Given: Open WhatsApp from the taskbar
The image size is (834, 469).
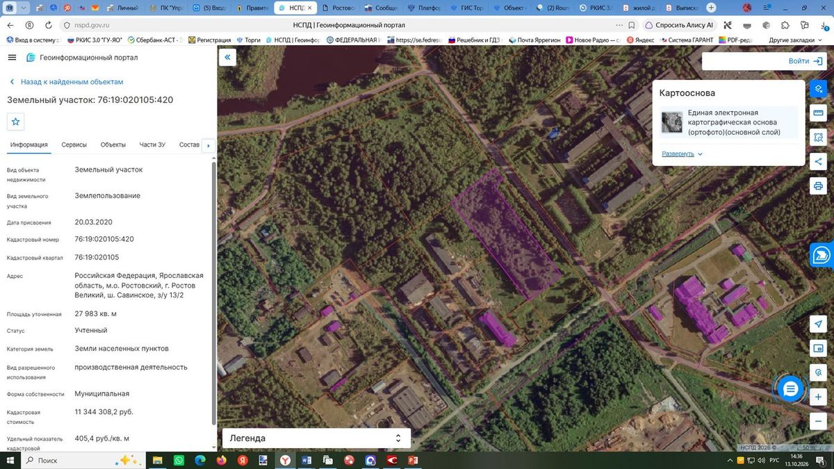Looking at the screenshot, I should [179, 461].
